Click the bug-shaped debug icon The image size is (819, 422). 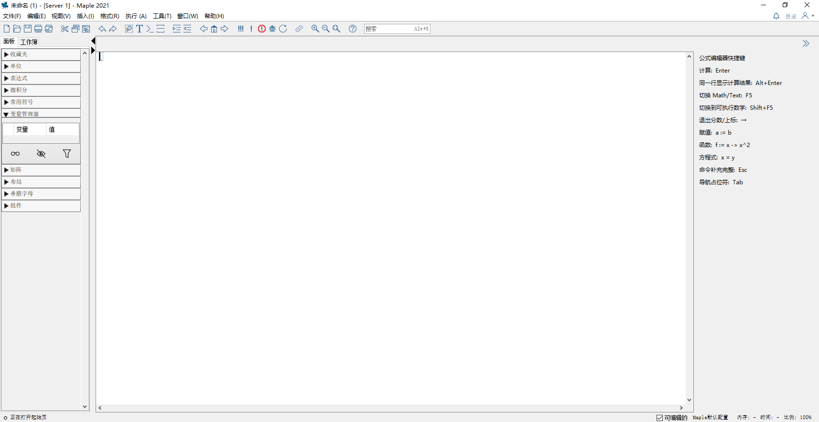pos(272,29)
